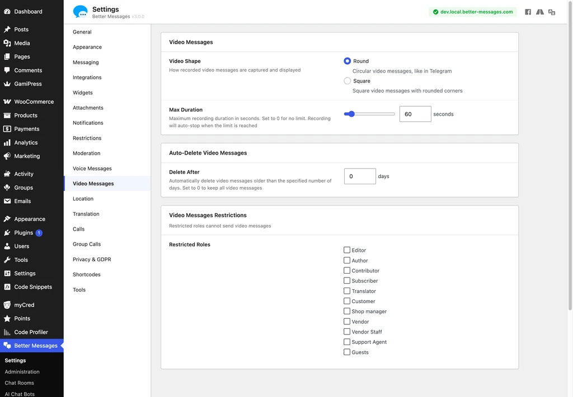Click the Groups icon in sidebar
Screen dimensions: 573x397
[7, 188]
